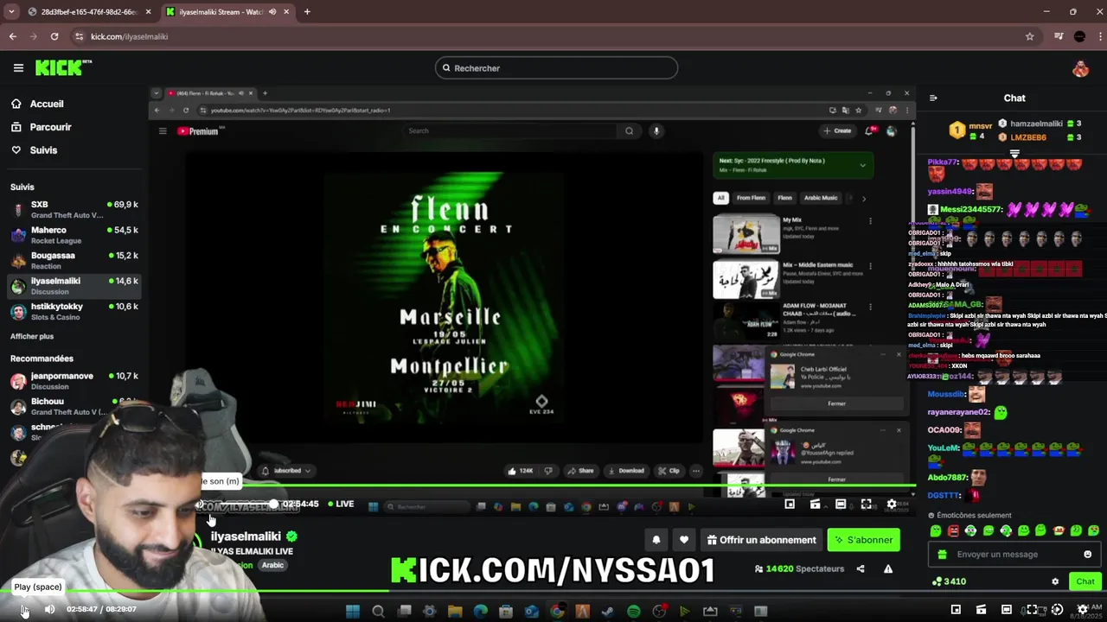Expand the chat leaderboard dropdown arrow
Image resolution: width=1107 pixels, height=622 pixels.
coord(1014,154)
